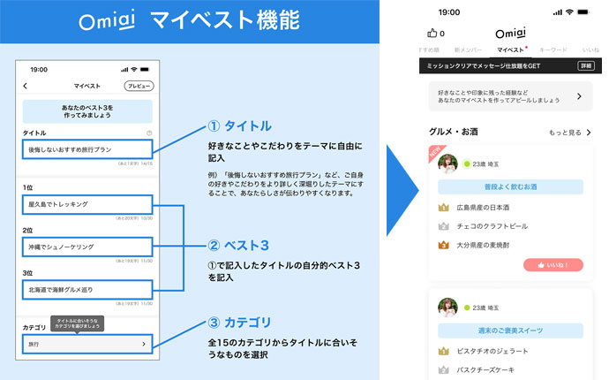Viewport: 609px width, 380px height.
Task: Tap the silver crown beside チェコのクラフトビール
Action: pos(444,226)
